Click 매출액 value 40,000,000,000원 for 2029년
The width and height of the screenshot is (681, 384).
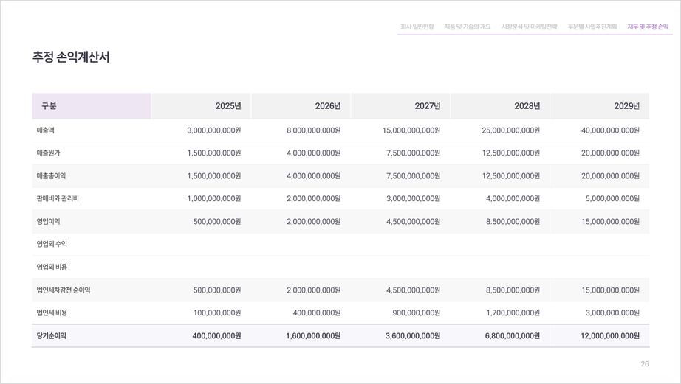(x=610, y=130)
